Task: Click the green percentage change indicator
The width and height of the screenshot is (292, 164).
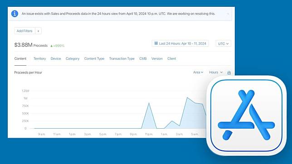Action: tap(57, 46)
